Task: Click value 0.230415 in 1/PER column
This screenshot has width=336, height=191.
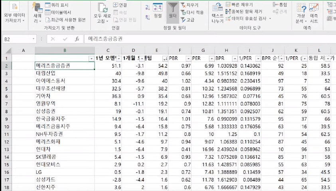Action: pos(250,81)
